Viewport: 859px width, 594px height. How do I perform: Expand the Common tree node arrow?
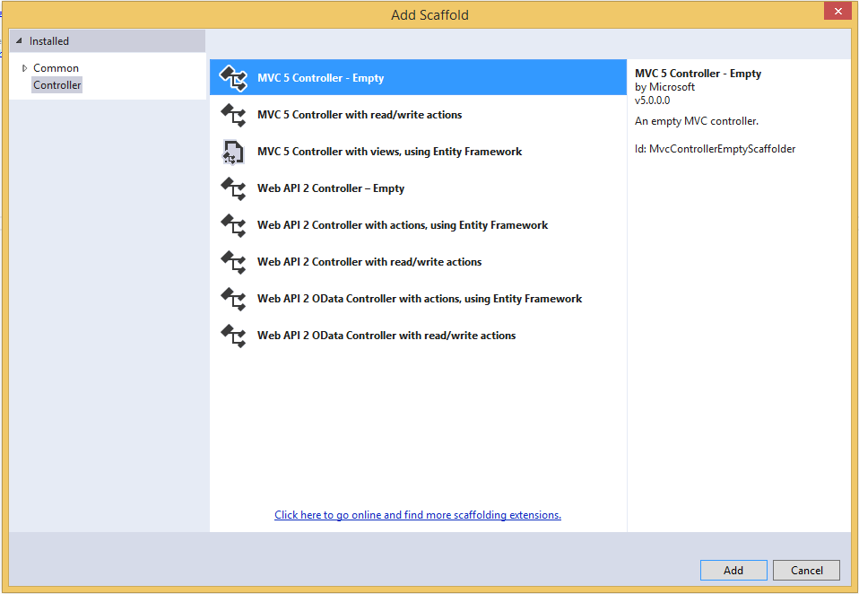24,68
